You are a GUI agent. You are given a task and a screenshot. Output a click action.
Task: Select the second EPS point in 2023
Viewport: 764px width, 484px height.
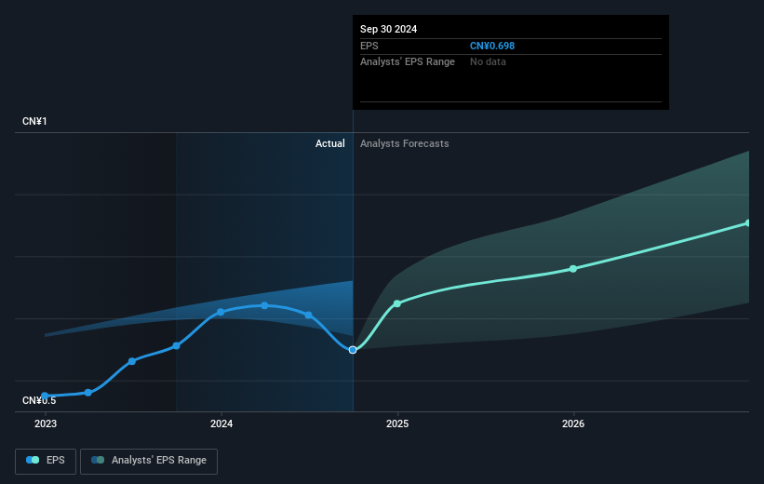coord(88,393)
